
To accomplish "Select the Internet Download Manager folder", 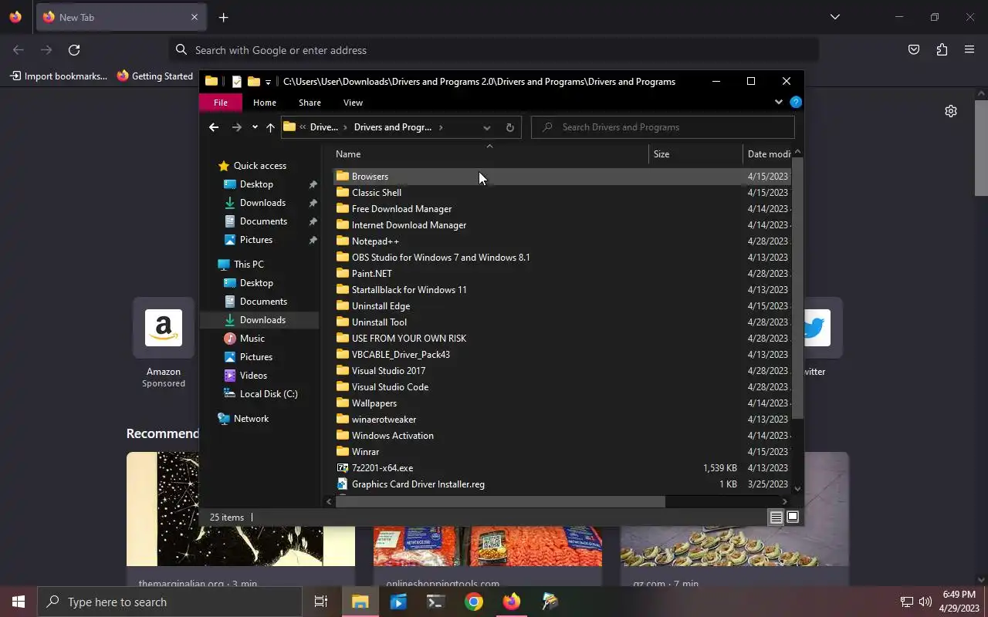I will click(x=562, y=225).
